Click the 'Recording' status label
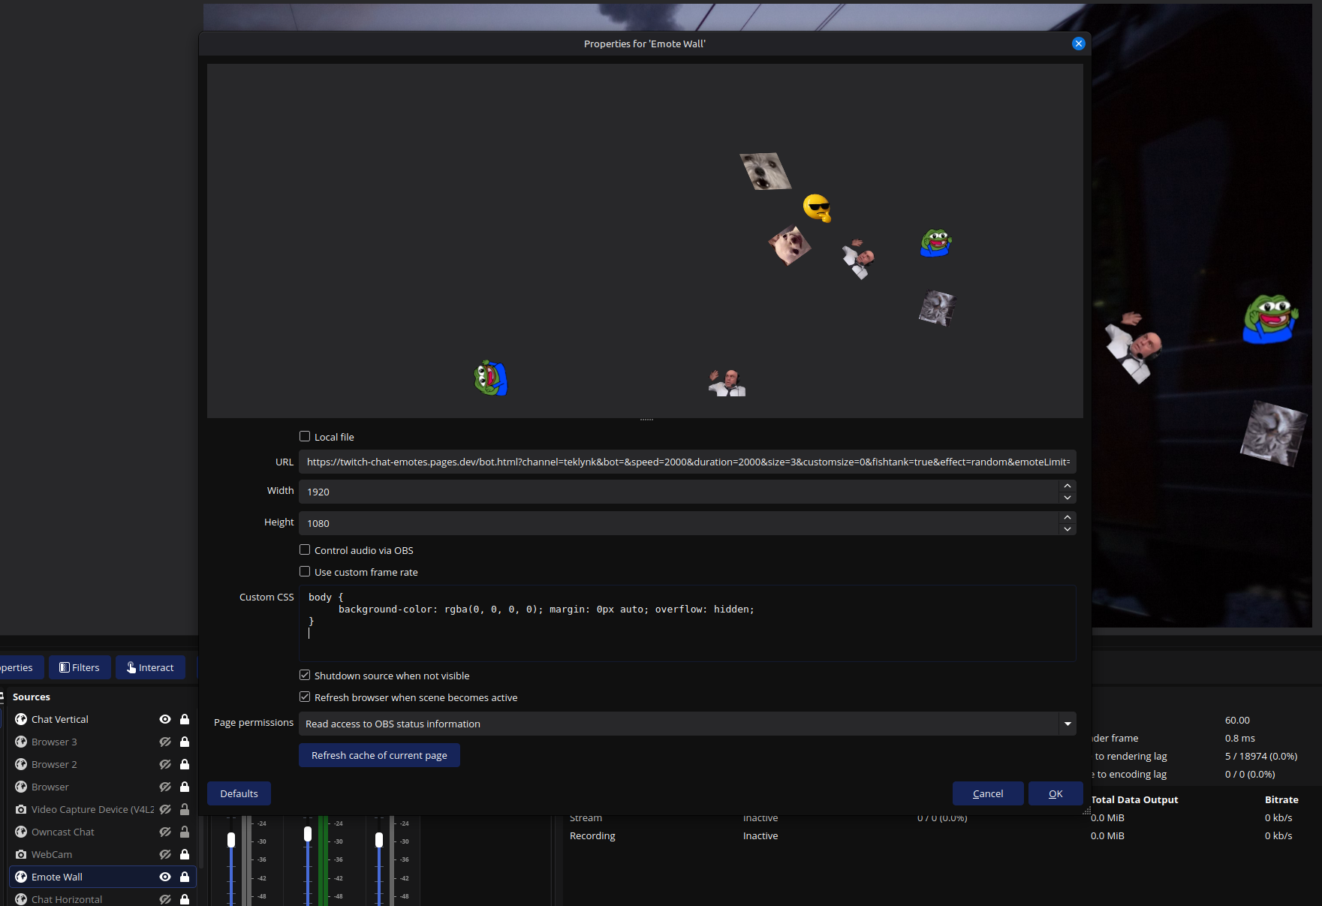 click(592, 835)
